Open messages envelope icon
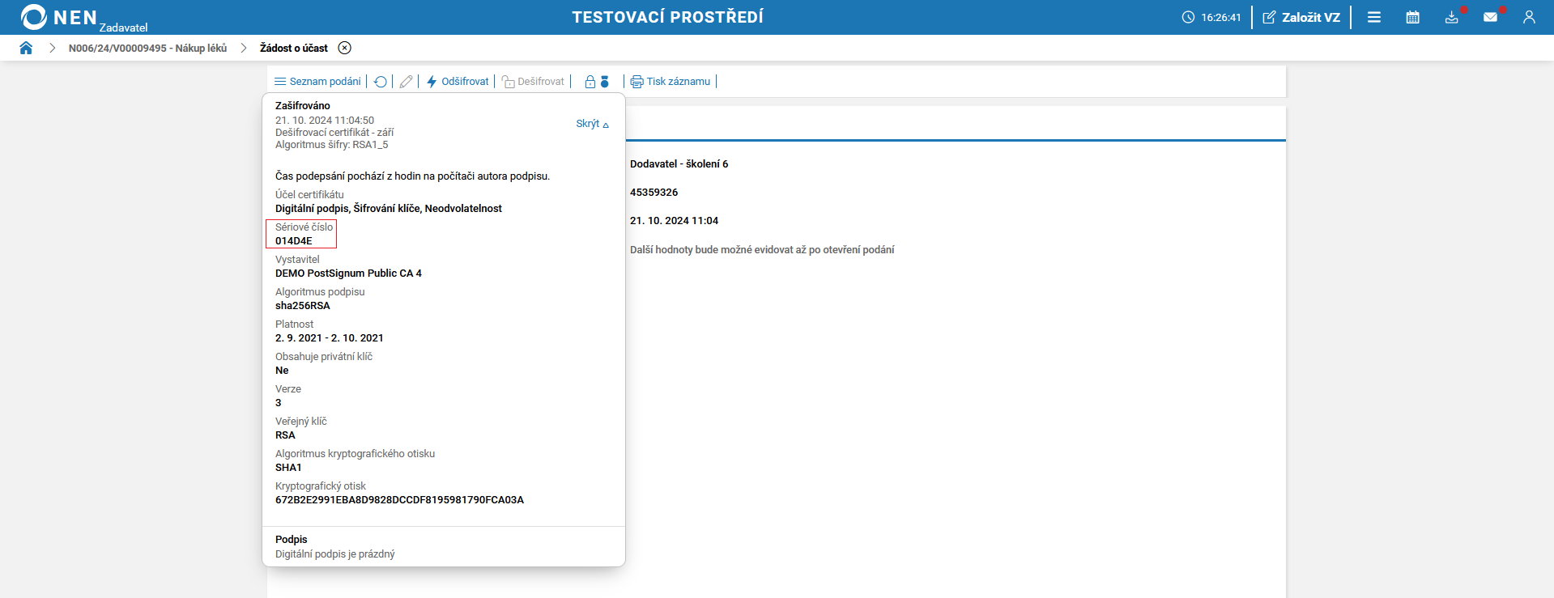The image size is (1554, 598). coord(1491,17)
